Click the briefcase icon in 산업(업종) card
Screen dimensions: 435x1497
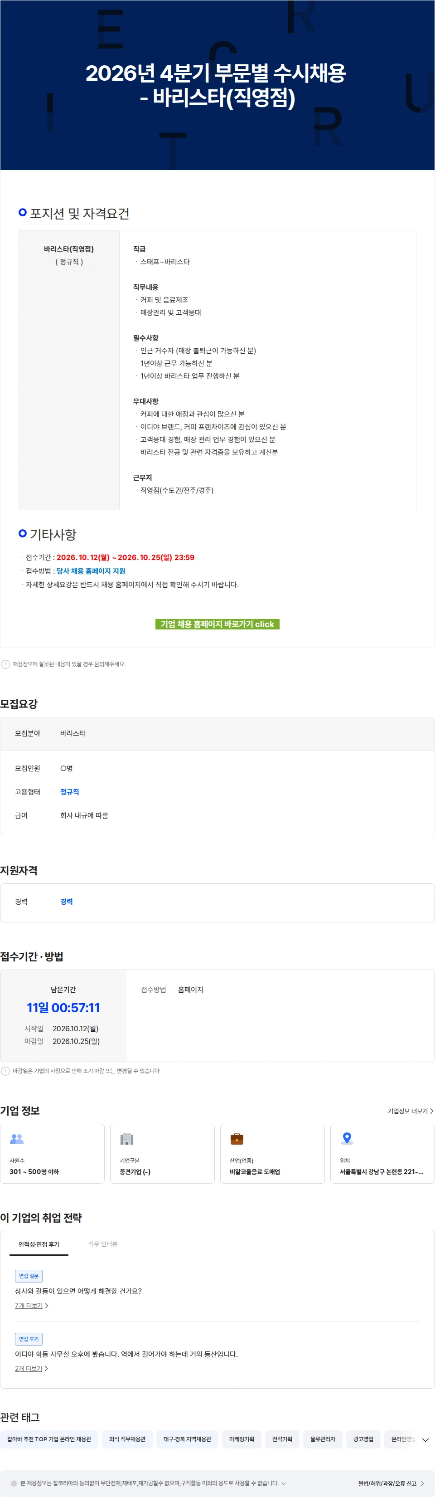(x=237, y=1138)
